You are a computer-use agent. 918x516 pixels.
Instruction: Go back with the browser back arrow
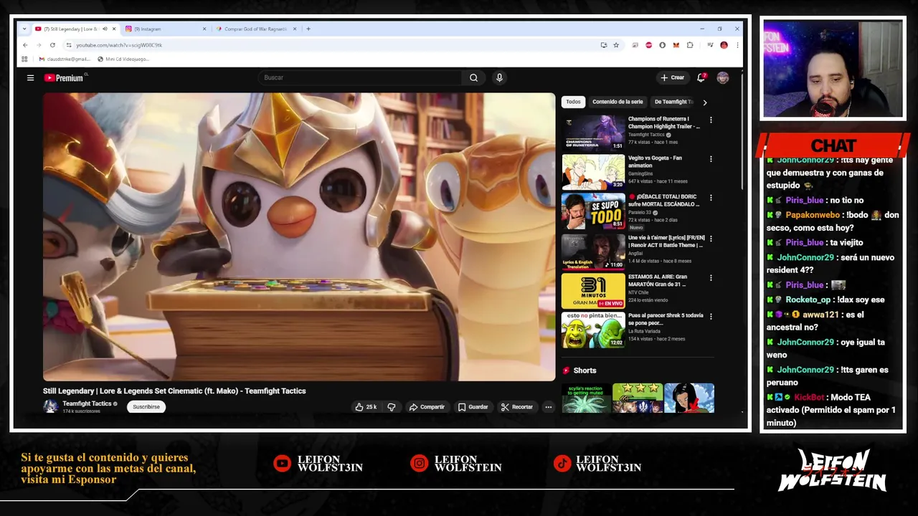point(25,45)
